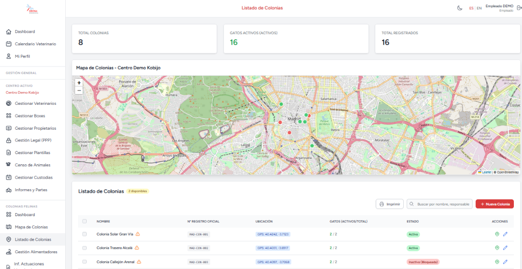This screenshot has width=522, height=269.
Task: Click the logout icon beside Empleado DEMO
Action: 518,8
